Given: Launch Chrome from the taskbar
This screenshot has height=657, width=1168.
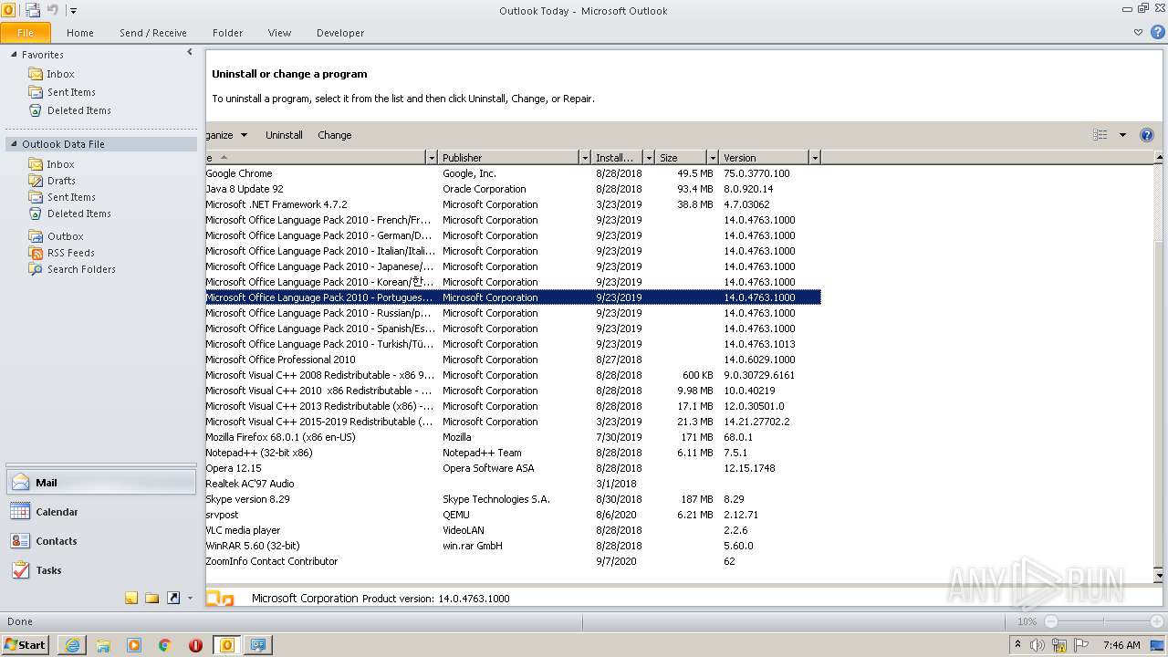Looking at the screenshot, I should (165, 644).
